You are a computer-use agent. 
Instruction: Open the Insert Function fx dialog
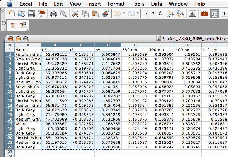(x=160, y=14)
